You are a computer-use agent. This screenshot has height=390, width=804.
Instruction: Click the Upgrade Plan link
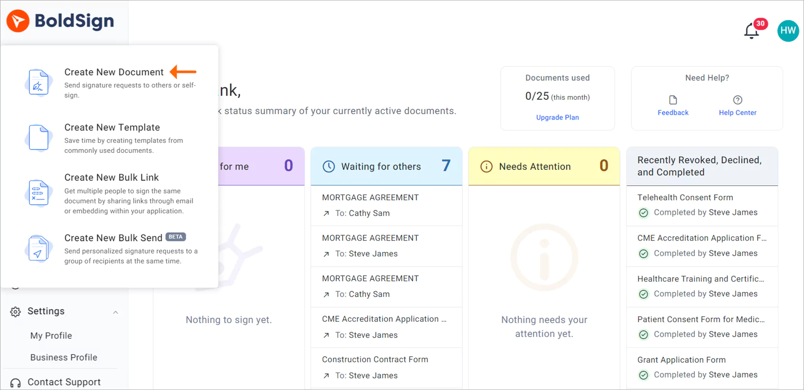coord(557,117)
